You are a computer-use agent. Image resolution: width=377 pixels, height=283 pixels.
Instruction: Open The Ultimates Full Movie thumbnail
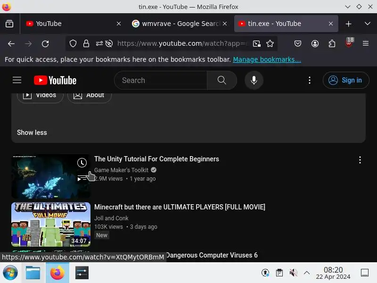(51, 225)
